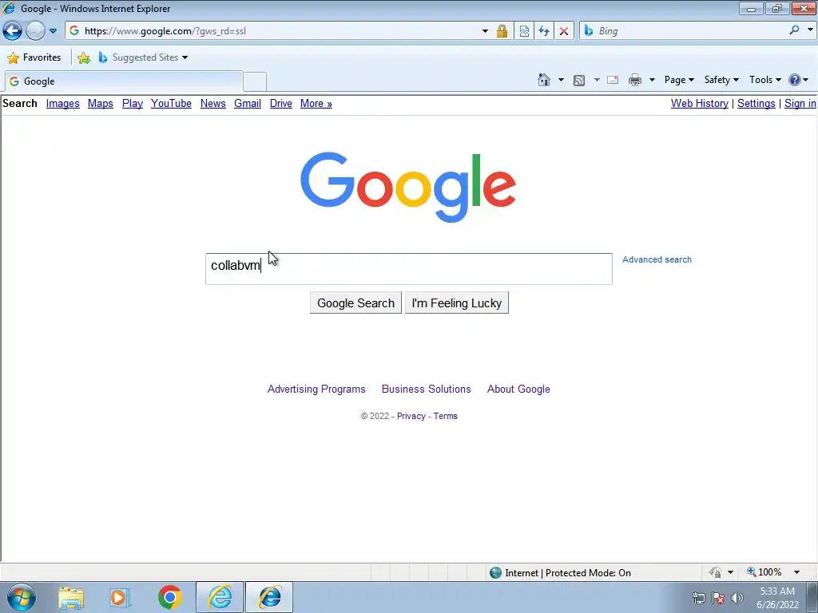Expand the Home button dropdown arrow
This screenshot has height=613, width=818.
561,81
